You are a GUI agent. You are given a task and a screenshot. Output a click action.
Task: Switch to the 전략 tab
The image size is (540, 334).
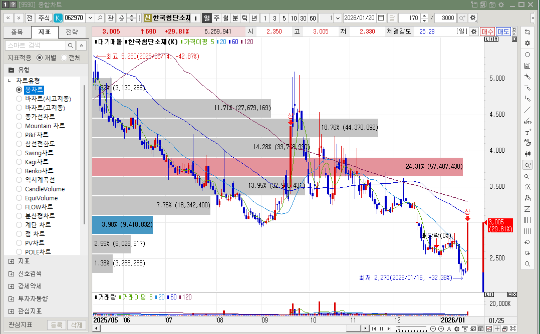(72, 32)
